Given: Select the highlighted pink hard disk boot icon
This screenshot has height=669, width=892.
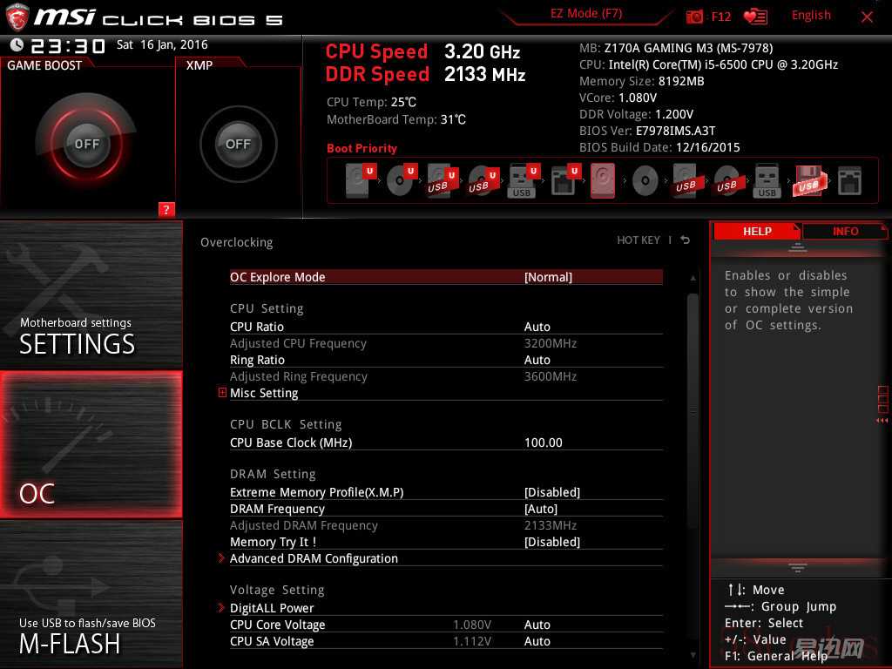Looking at the screenshot, I should point(603,180).
